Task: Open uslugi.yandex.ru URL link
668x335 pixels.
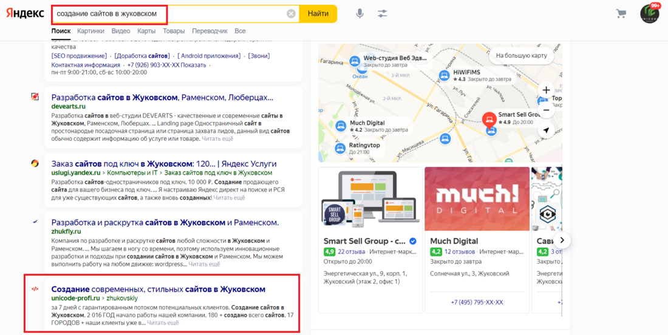Action: tap(76, 173)
